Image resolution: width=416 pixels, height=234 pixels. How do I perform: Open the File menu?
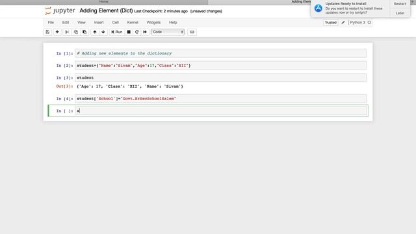click(x=51, y=23)
